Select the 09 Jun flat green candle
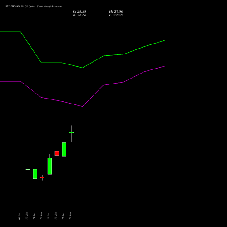227x227 pixels. tap(20, 118)
